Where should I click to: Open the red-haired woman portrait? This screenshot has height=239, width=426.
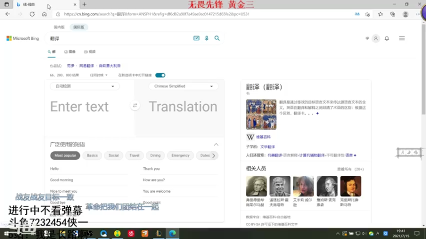(304, 186)
